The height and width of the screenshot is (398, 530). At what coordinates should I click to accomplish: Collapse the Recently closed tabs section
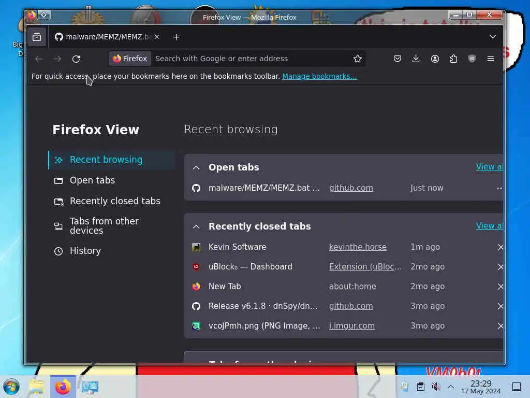coord(196,226)
